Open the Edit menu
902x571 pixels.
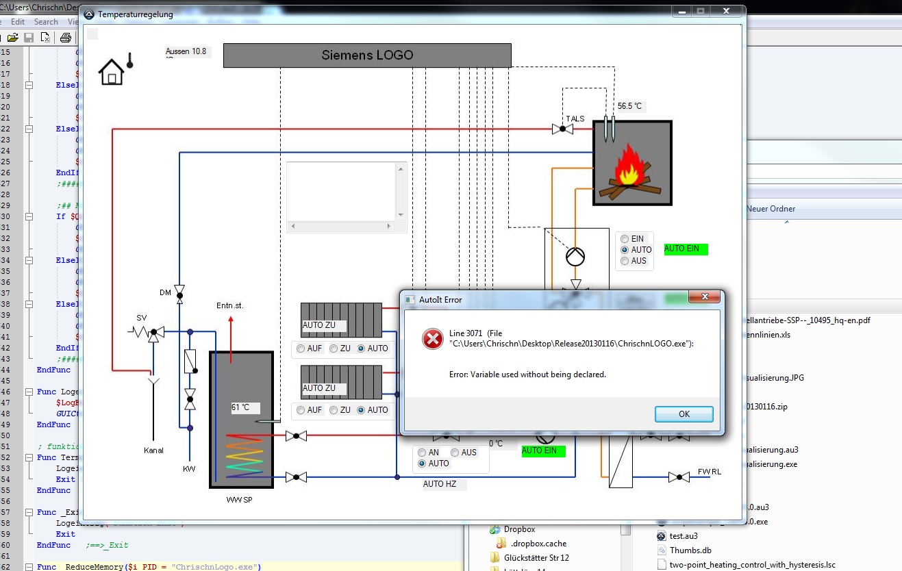[x=18, y=22]
